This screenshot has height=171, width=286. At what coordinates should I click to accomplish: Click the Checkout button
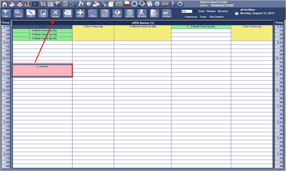point(190,17)
